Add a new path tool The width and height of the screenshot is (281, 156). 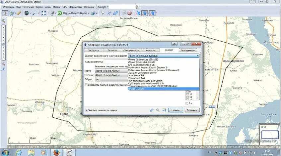109,13
